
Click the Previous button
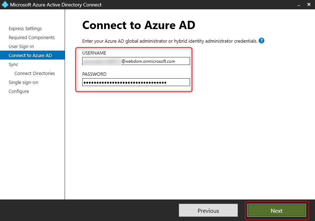pyautogui.click(x=208, y=210)
